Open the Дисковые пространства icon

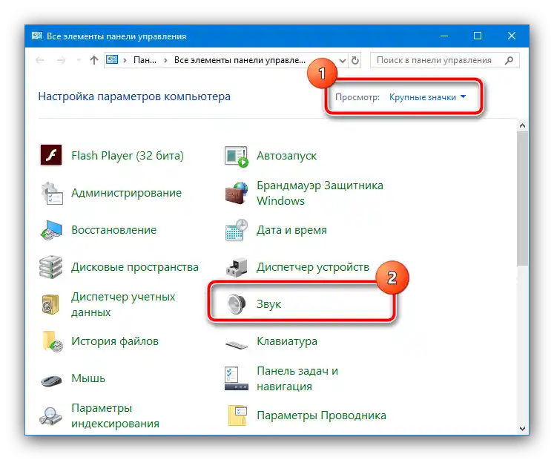(x=51, y=267)
